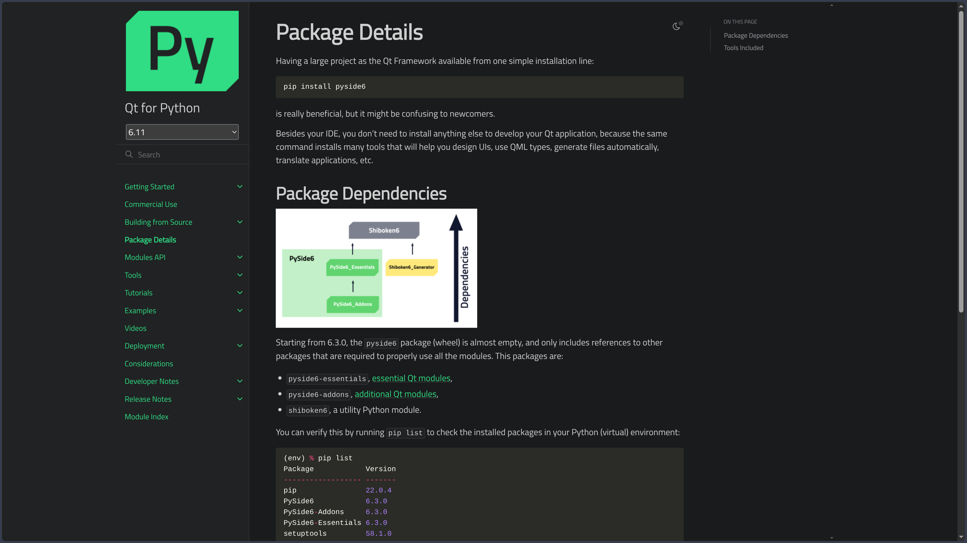Image resolution: width=967 pixels, height=543 pixels.
Task: Expand the Release Notes chevron
Action: click(x=240, y=399)
